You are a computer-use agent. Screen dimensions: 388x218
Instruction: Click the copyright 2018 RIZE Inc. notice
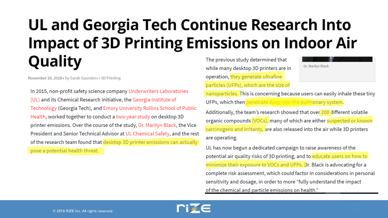(83, 211)
